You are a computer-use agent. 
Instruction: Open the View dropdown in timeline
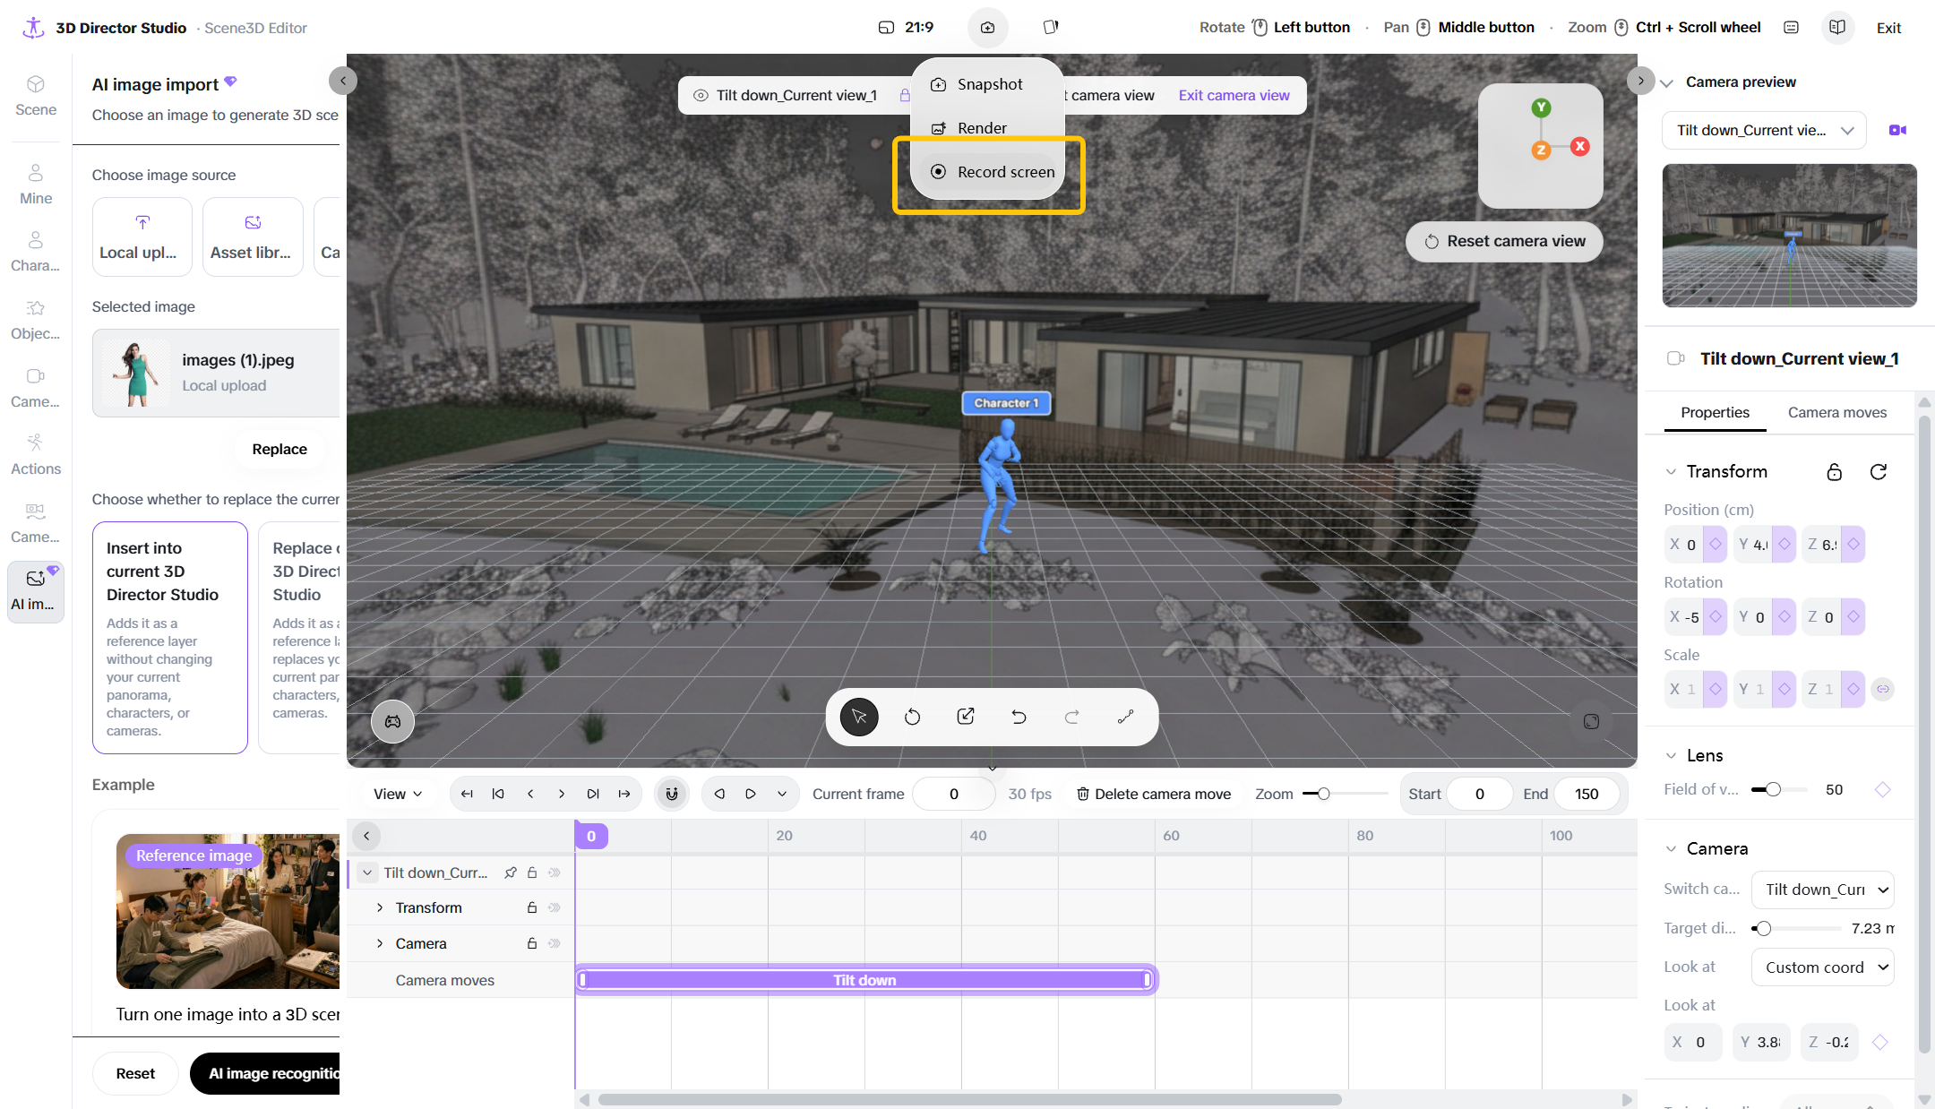(398, 794)
